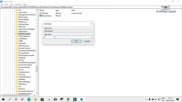Open the taskbar clock and date

[x=170, y=99]
